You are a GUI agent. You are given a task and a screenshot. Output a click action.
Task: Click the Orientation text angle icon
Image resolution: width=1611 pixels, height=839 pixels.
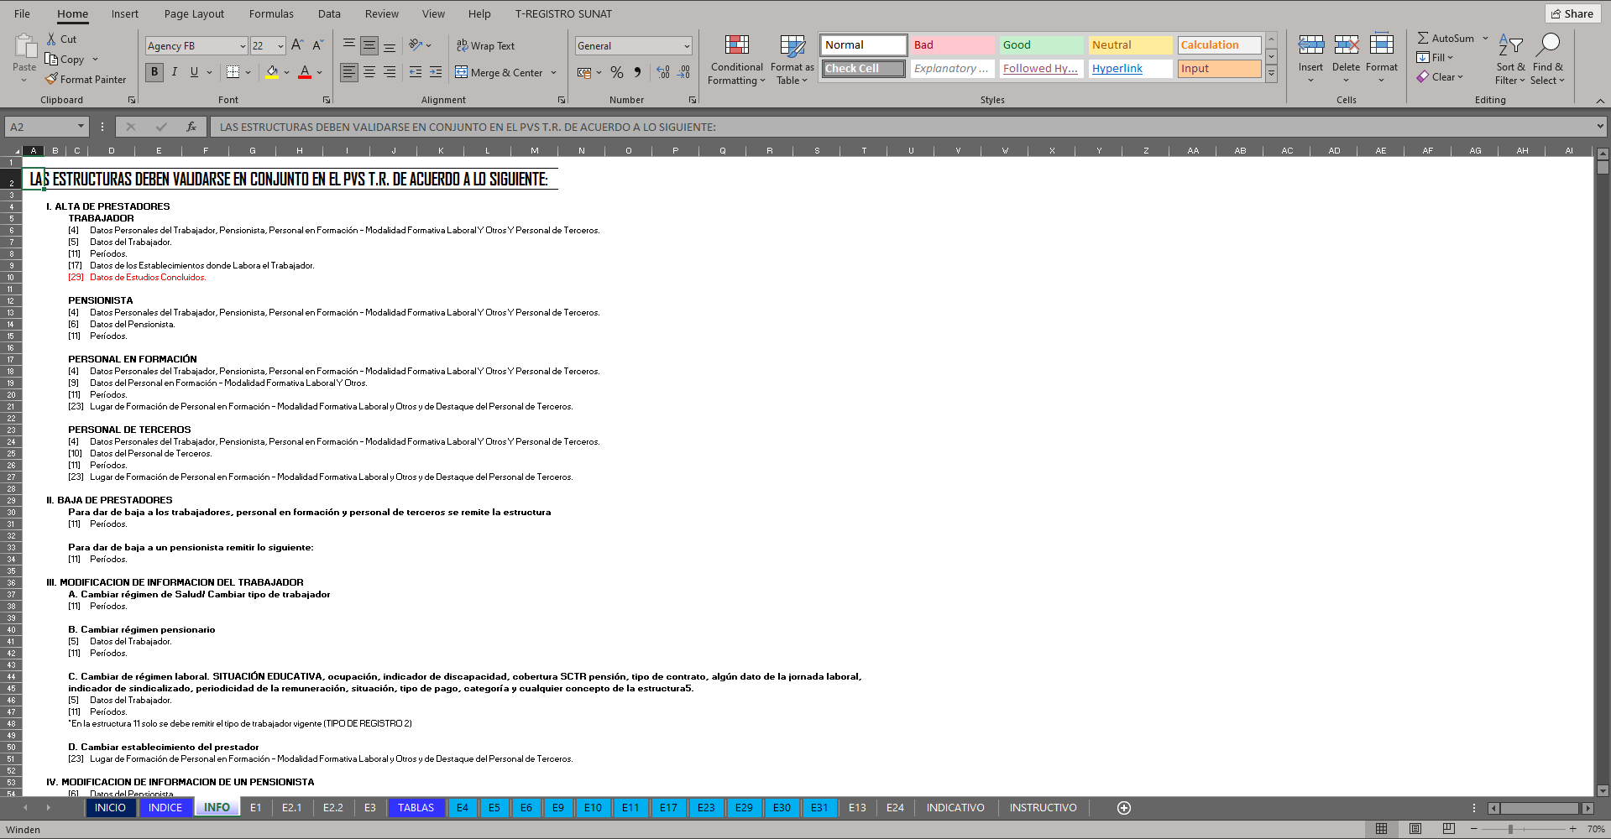pos(416,45)
